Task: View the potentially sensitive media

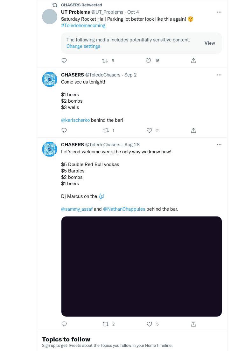Action: click(210, 43)
